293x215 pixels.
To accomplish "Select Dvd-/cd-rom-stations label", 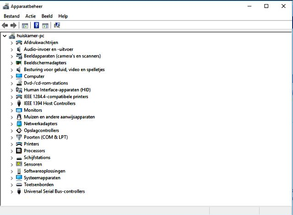I will click(46, 83).
